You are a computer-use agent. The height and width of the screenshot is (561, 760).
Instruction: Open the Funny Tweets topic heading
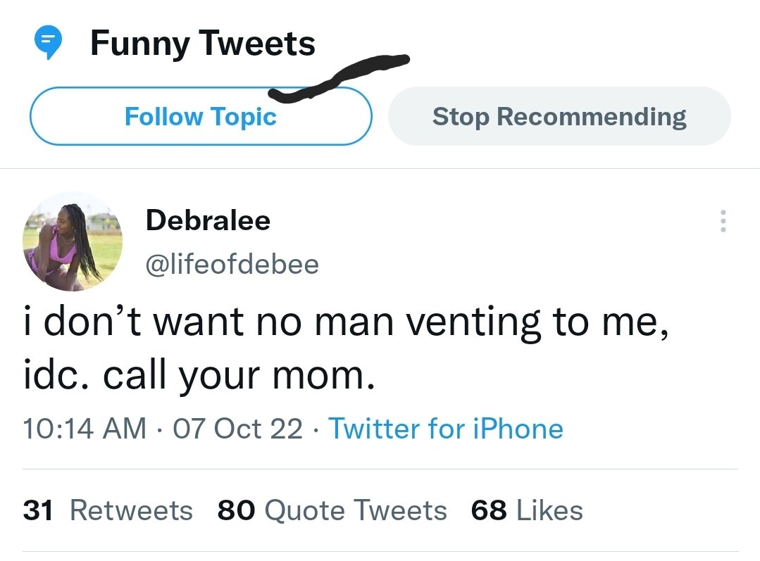tap(203, 44)
